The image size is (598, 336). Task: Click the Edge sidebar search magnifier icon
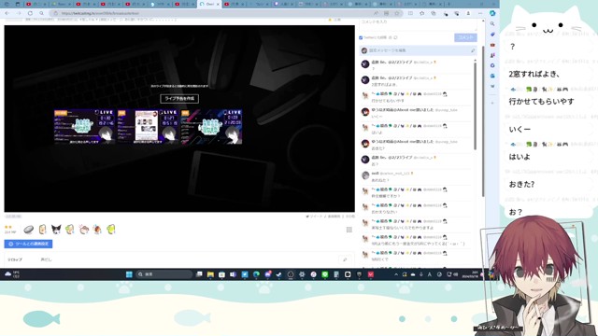(492, 23)
